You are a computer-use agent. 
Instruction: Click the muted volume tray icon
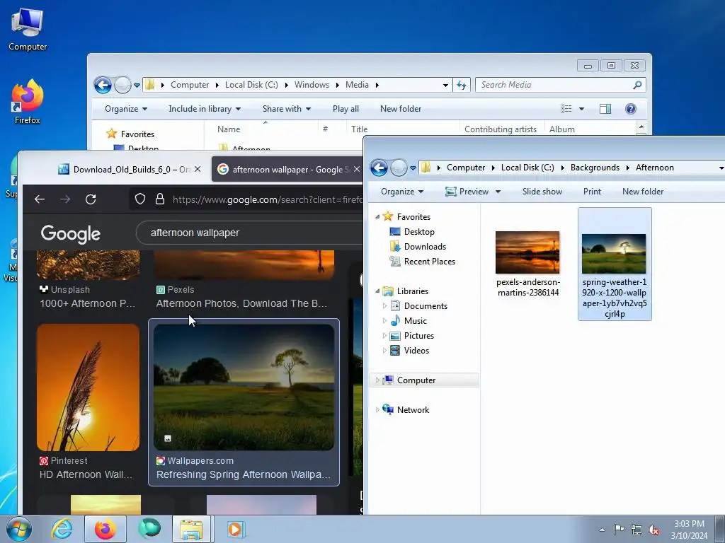click(653, 530)
